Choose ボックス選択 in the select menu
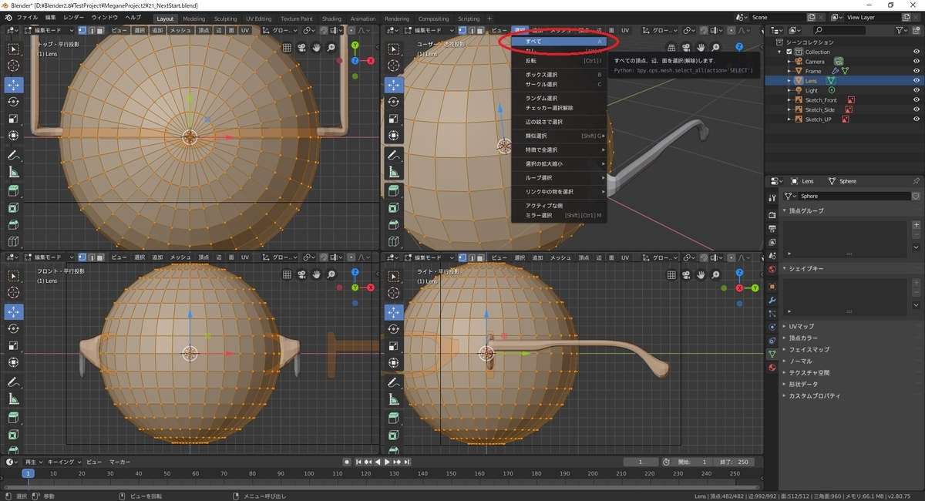Screen dimensions: 925x501 pyautogui.click(x=559, y=75)
